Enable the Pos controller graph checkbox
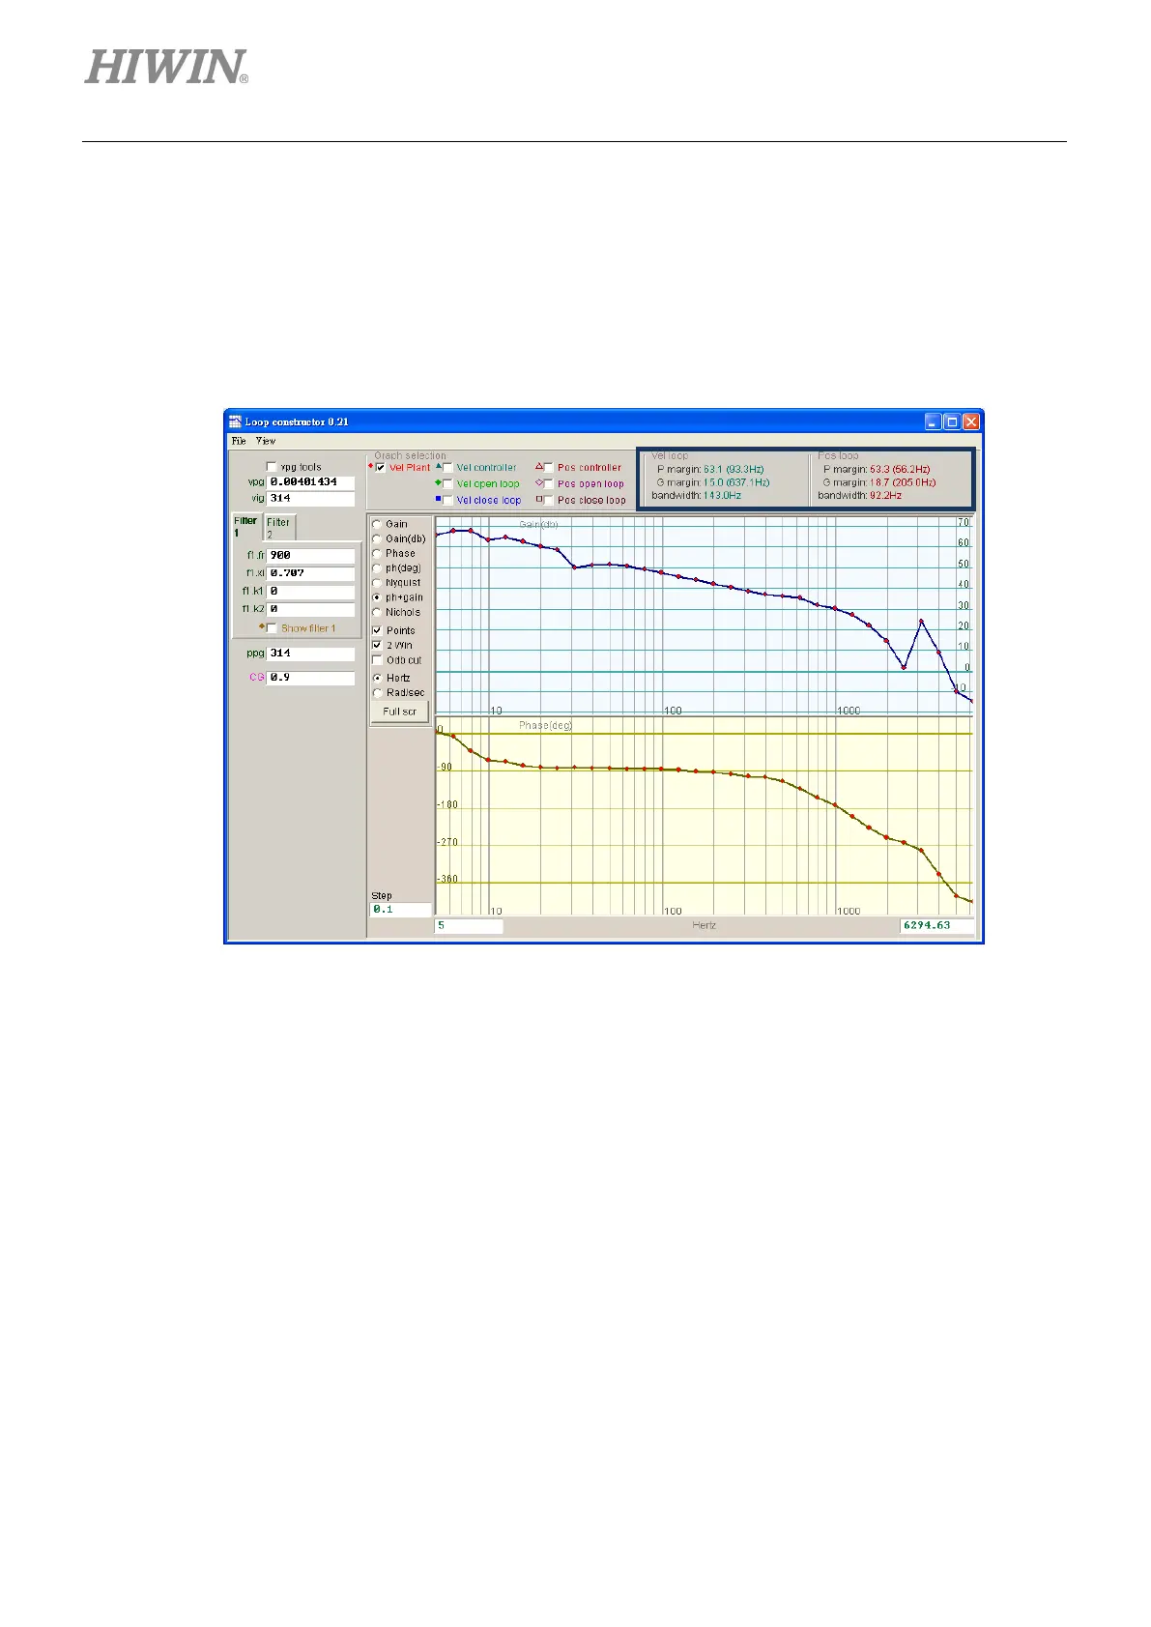The height and width of the screenshot is (1627, 1151). click(x=549, y=468)
